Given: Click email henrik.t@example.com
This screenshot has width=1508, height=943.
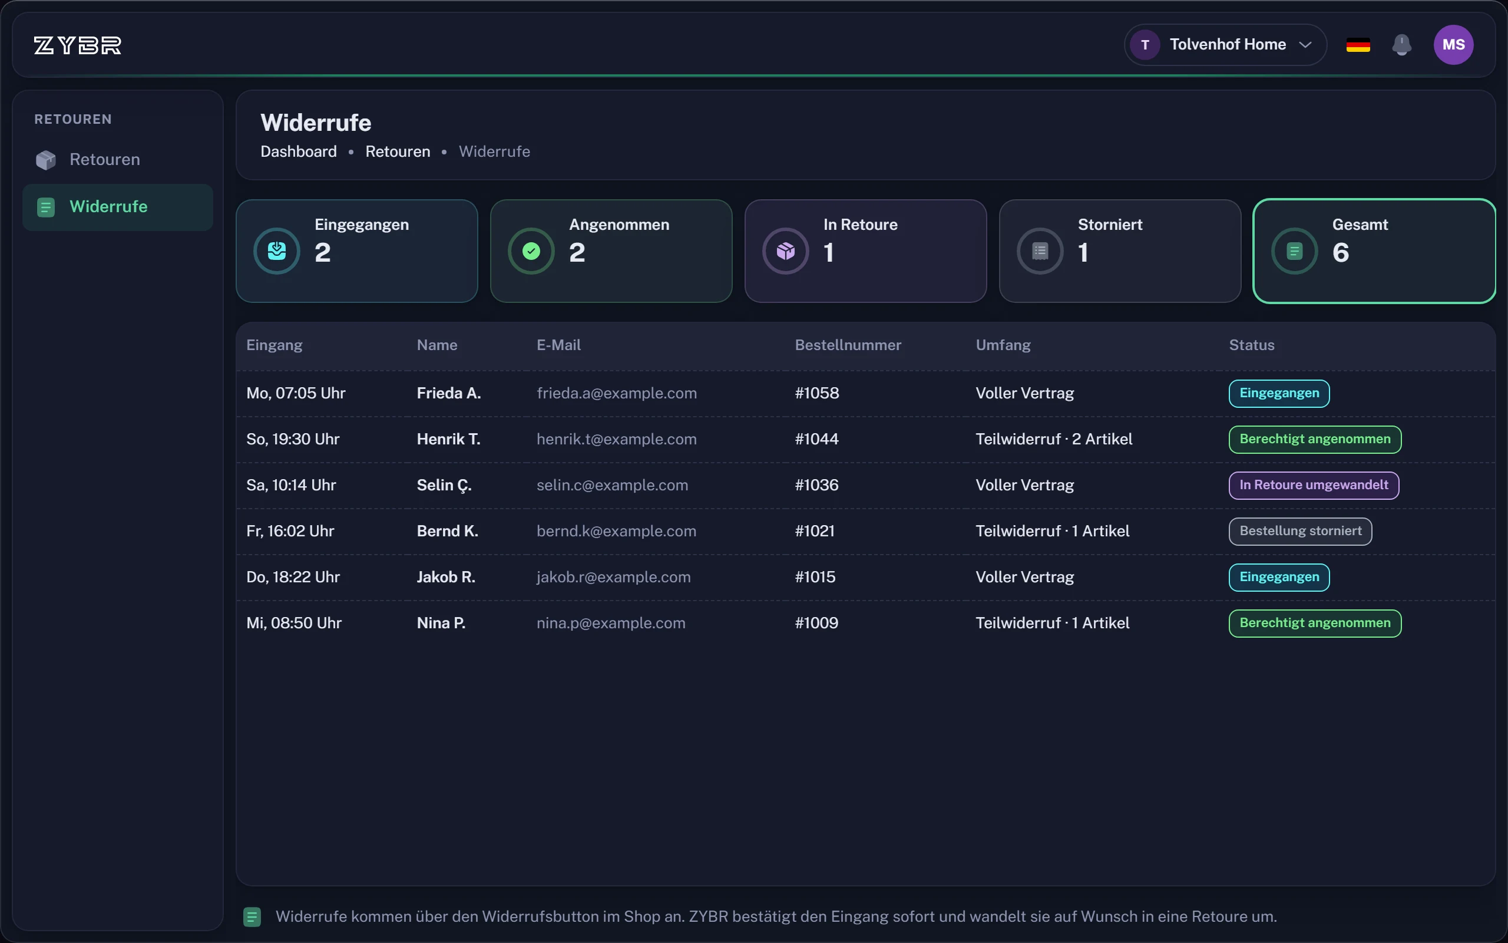Looking at the screenshot, I should (x=616, y=440).
